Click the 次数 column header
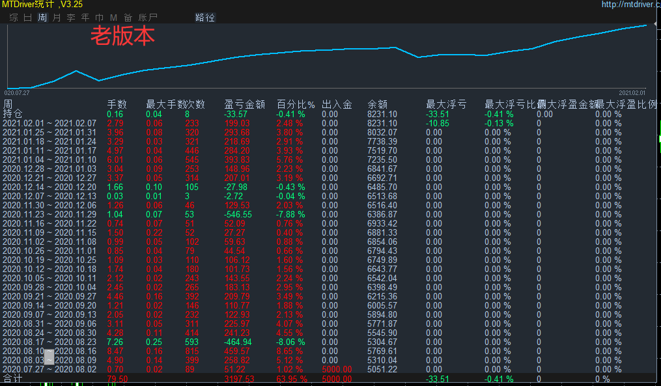 pos(195,105)
